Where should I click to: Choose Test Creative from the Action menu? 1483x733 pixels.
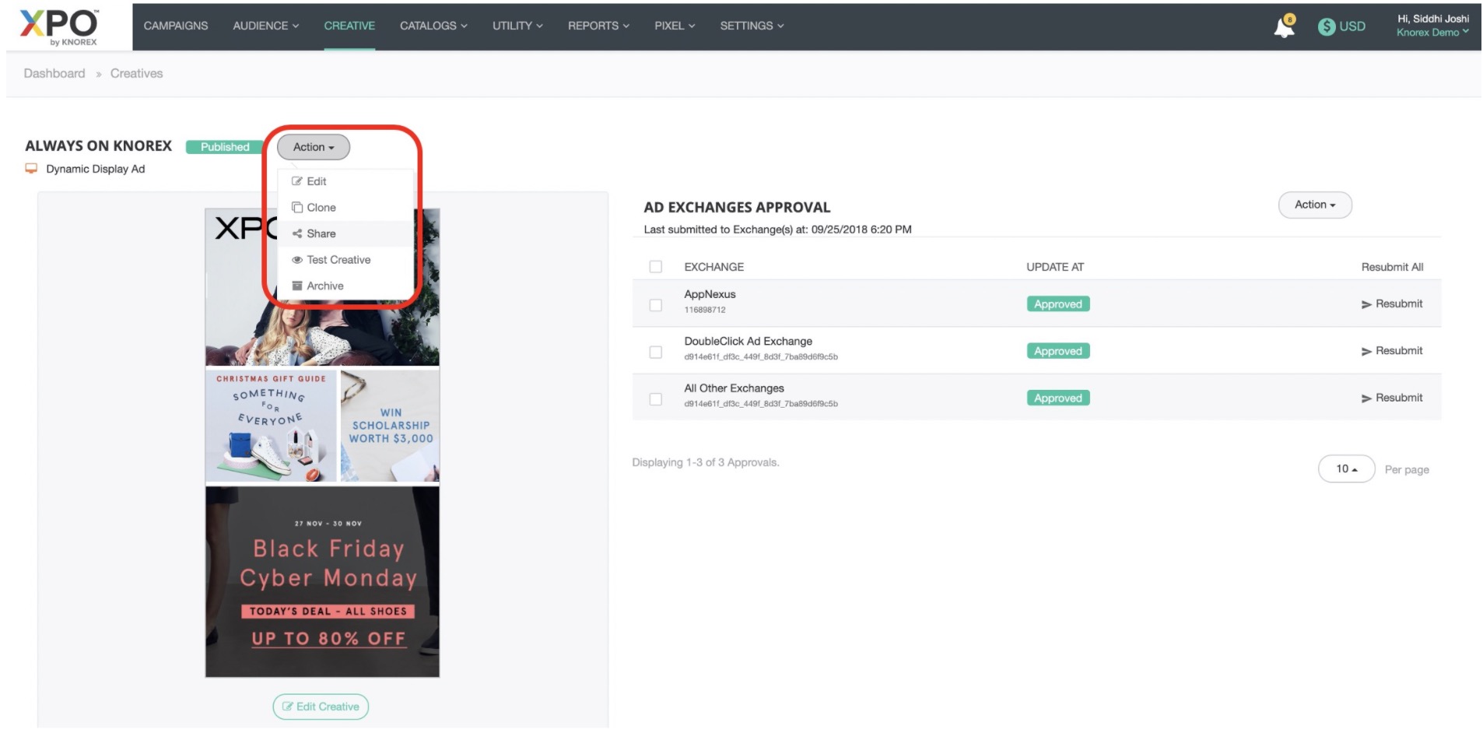click(x=338, y=260)
